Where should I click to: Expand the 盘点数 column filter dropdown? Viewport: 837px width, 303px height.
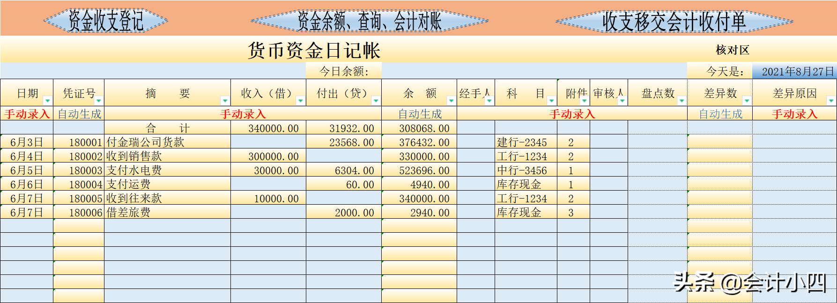tap(681, 100)
